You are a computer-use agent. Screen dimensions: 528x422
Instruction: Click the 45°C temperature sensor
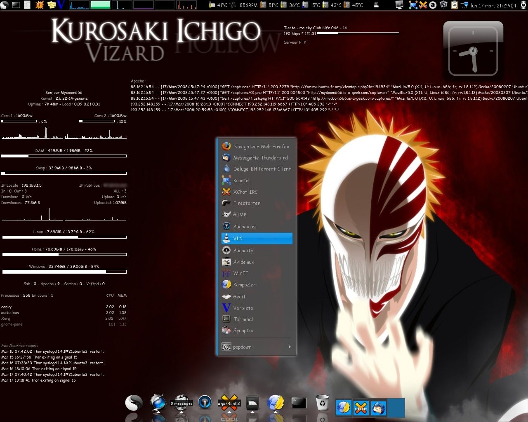[x=354, y=5]
